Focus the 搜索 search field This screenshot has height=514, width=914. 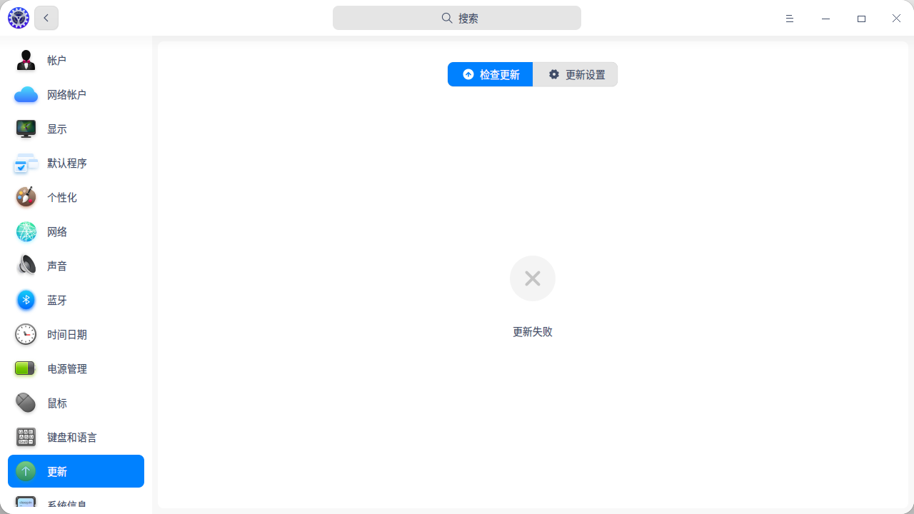pos(457,18)
